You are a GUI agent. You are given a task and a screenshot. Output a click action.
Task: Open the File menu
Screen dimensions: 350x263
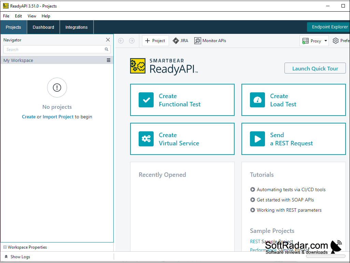pyautogui.click(x=6, y=16)
